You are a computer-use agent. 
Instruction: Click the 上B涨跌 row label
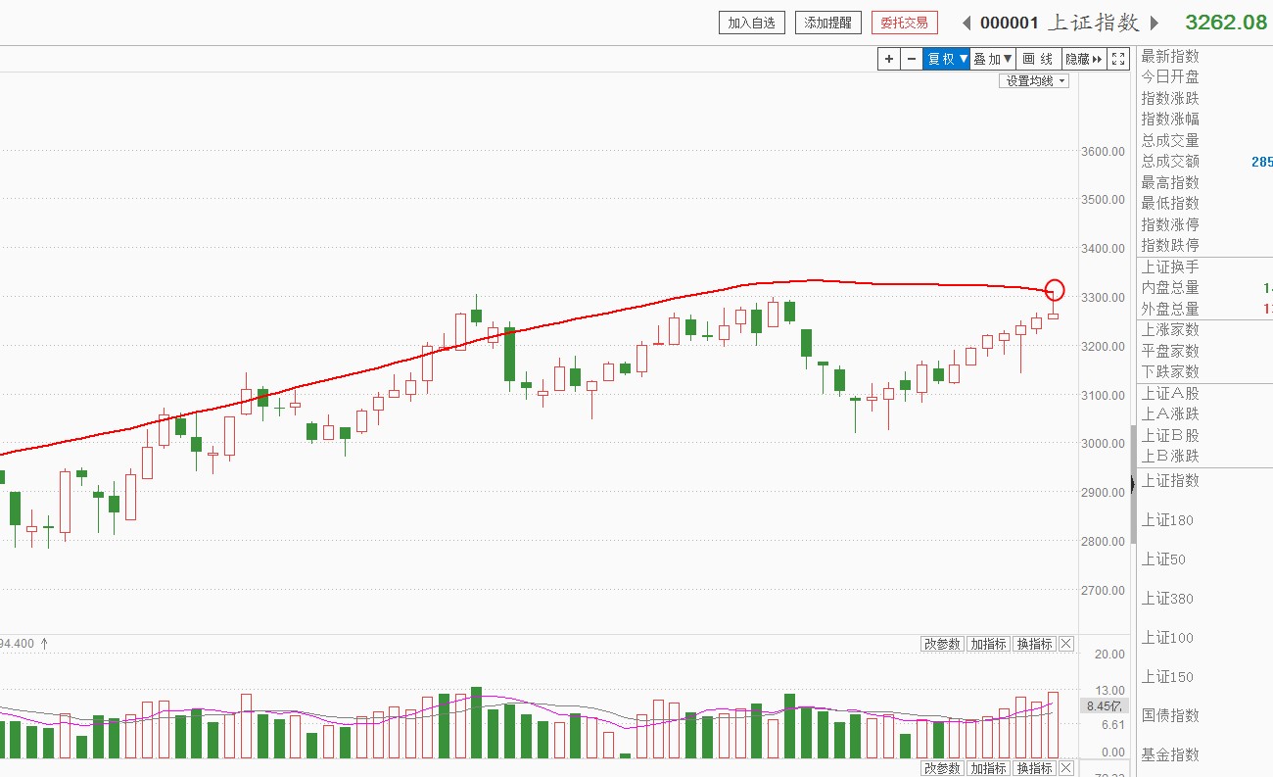click(1170, 456)
